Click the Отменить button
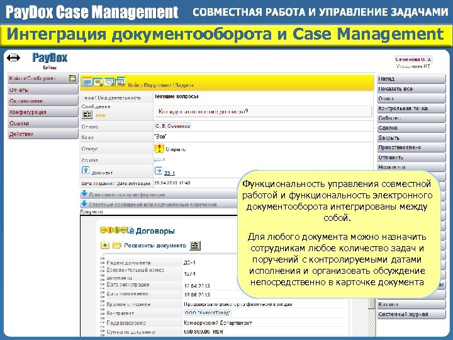This screenshot has width=453, height=340. point(411,157)
